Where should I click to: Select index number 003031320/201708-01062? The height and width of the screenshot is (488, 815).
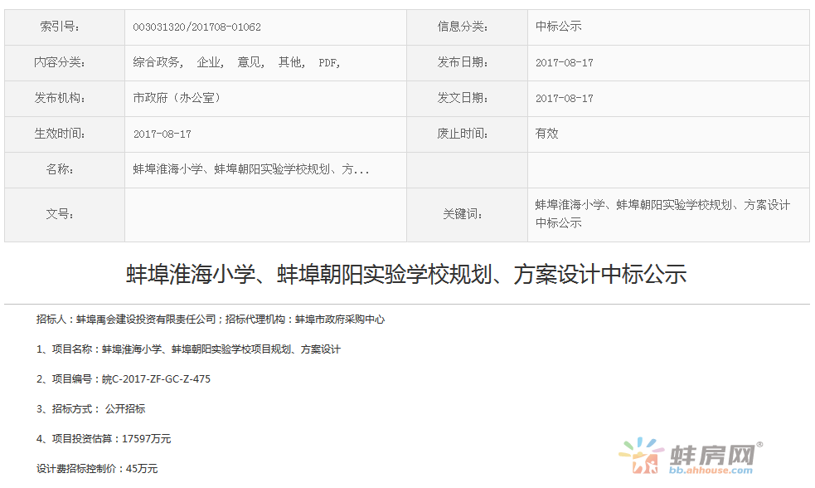[197, 27]
